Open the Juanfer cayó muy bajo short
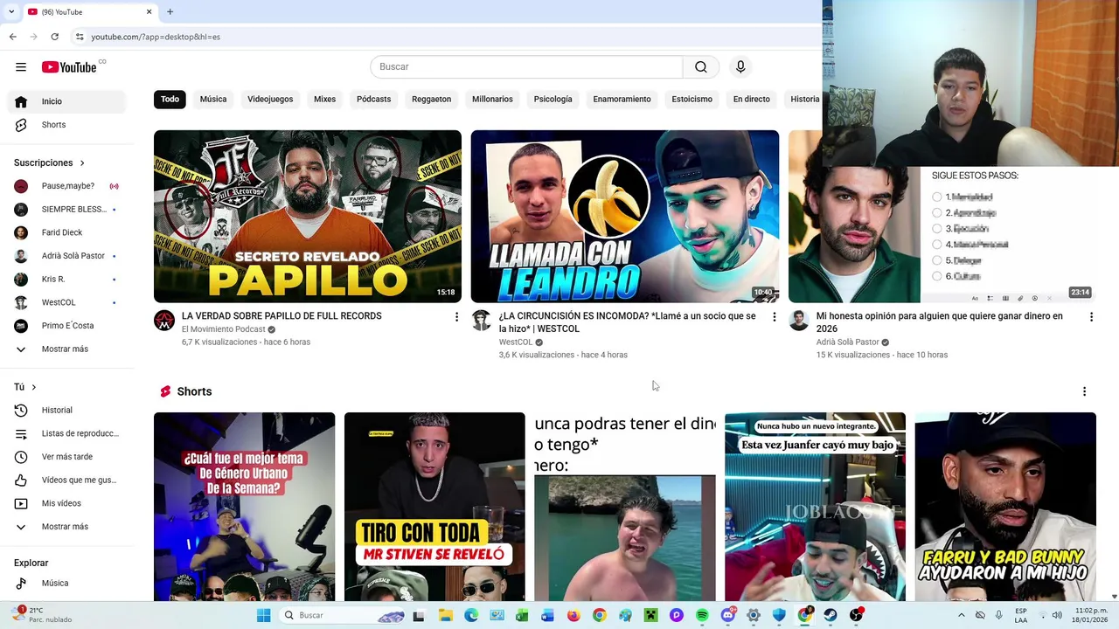The width and height of the screenshot is (1119, 629). pos(815,507)
